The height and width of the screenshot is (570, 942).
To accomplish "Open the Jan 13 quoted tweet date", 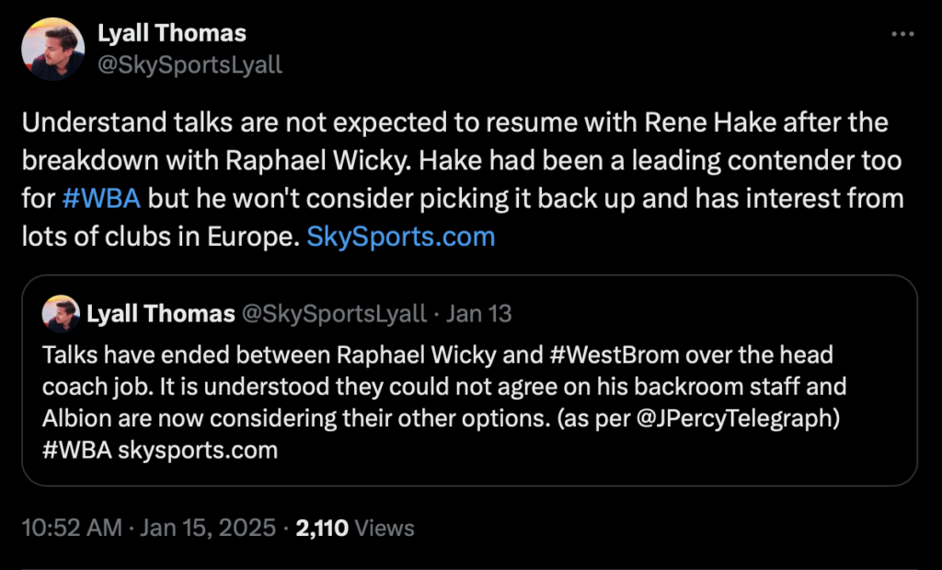I will coord(478,314).
